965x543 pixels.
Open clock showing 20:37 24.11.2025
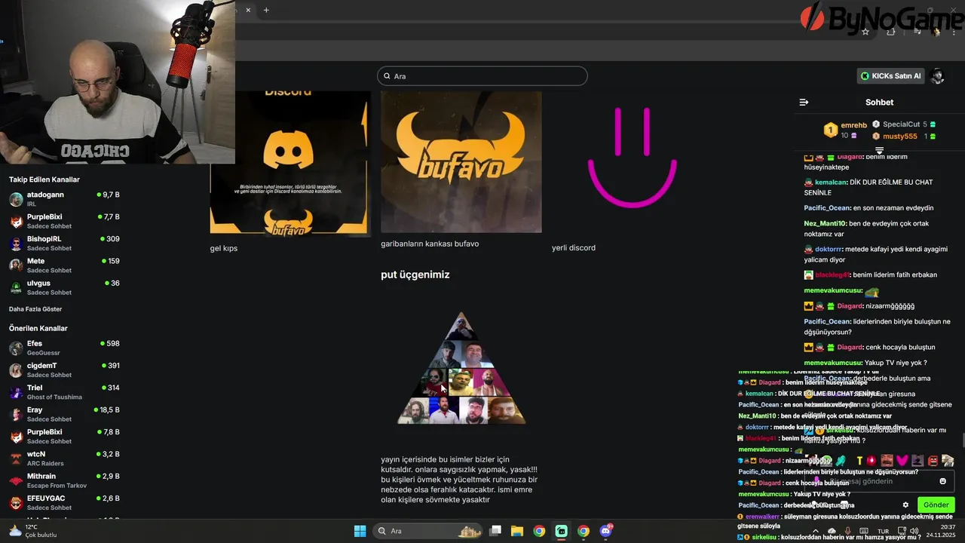tap(941, 531)
